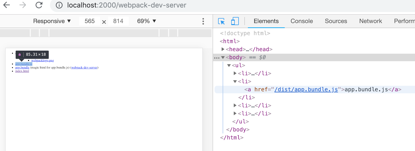Open the 69% zoom dropdown
This screenshot has width=415, height=151.
point(146,21)
